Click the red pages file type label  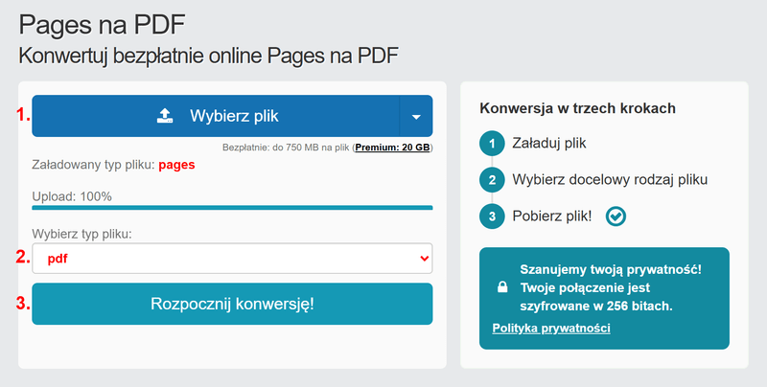pos(176,165)
